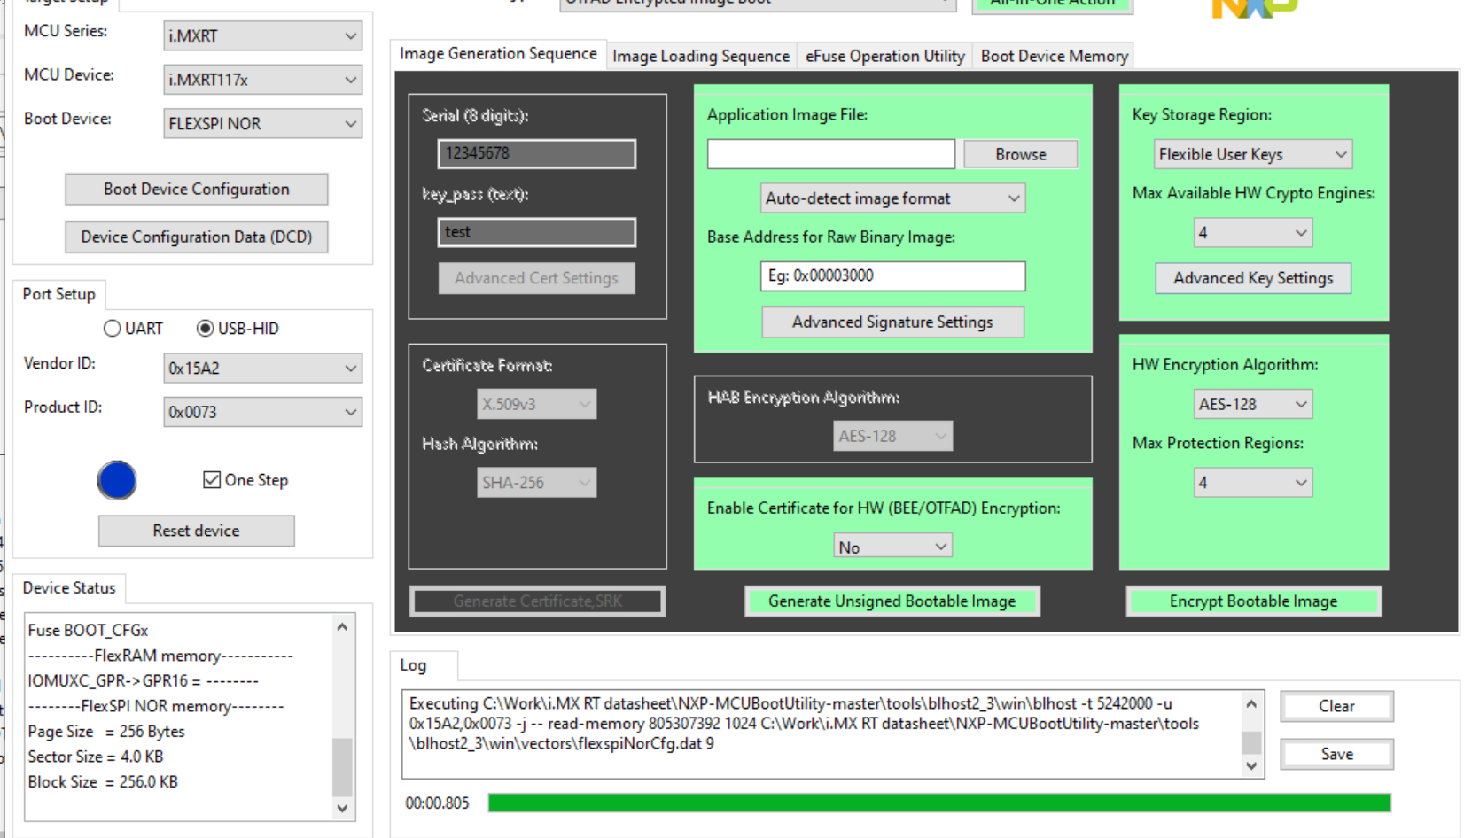Click the Serial (8 digits) input field

tap(536, 153)
